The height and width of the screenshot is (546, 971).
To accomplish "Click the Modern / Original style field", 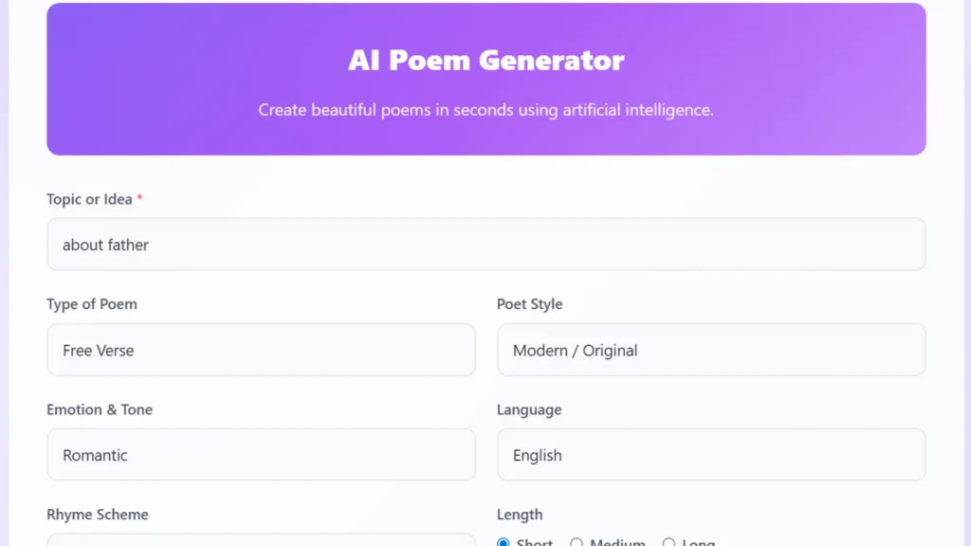I will 711,349.
